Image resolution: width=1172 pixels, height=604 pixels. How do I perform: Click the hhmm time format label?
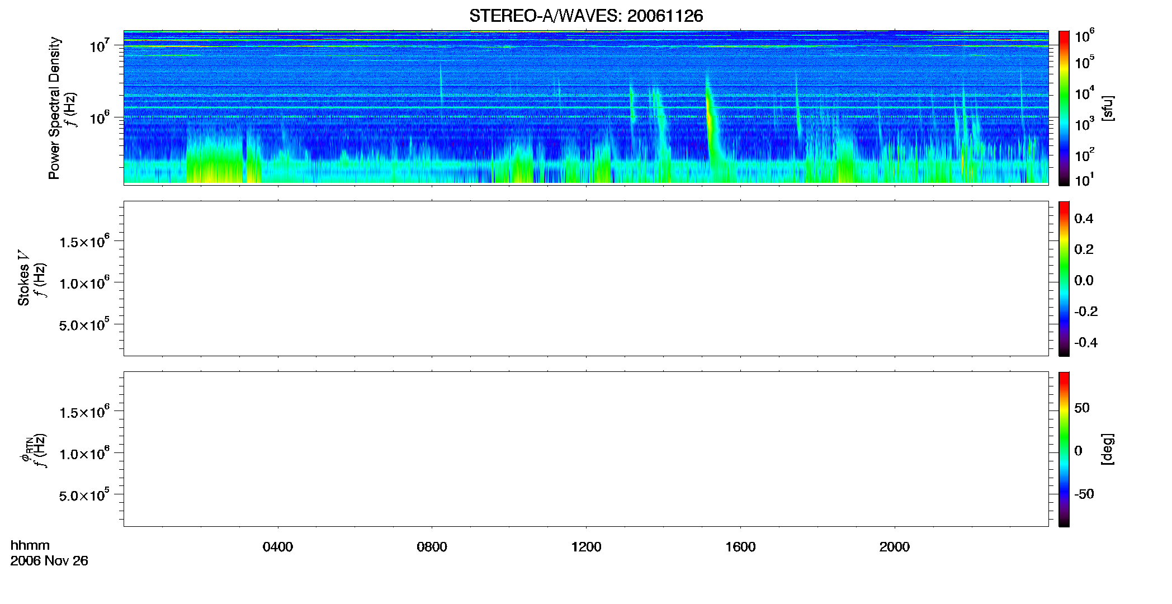[30, 545]
